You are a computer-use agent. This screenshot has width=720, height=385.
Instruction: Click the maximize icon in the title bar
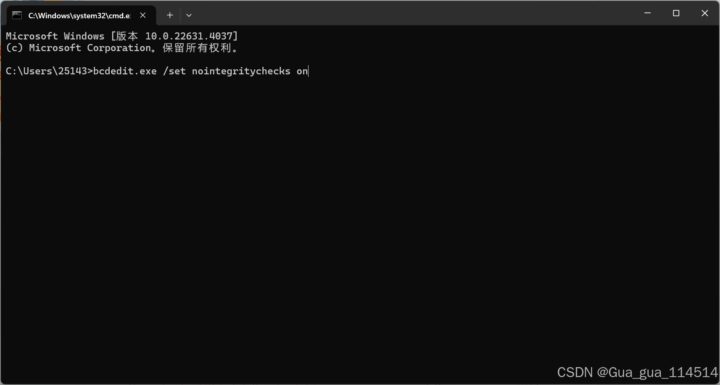pyautogui.click(x=676, y=13)
